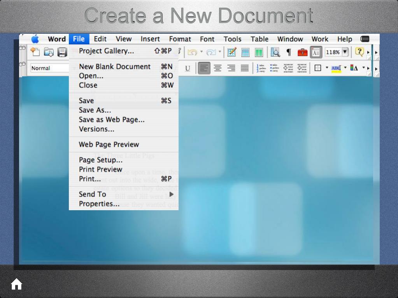Click the Decrease Indent icon
This screenshot has height=298, width=398.
click(x=288, y=68)
